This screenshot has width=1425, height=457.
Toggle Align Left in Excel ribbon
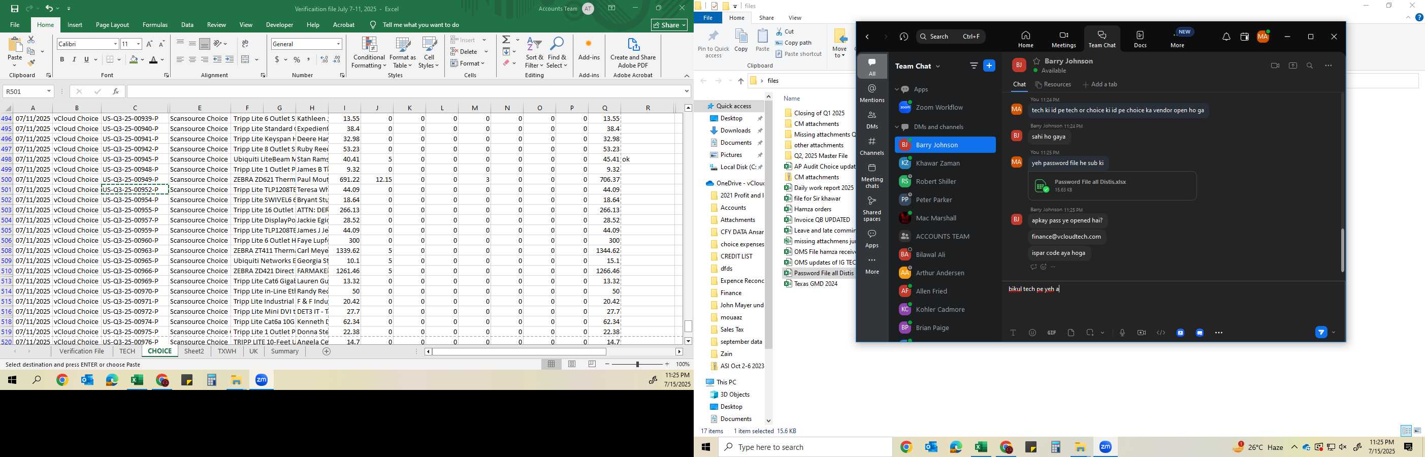pos(180,59)
